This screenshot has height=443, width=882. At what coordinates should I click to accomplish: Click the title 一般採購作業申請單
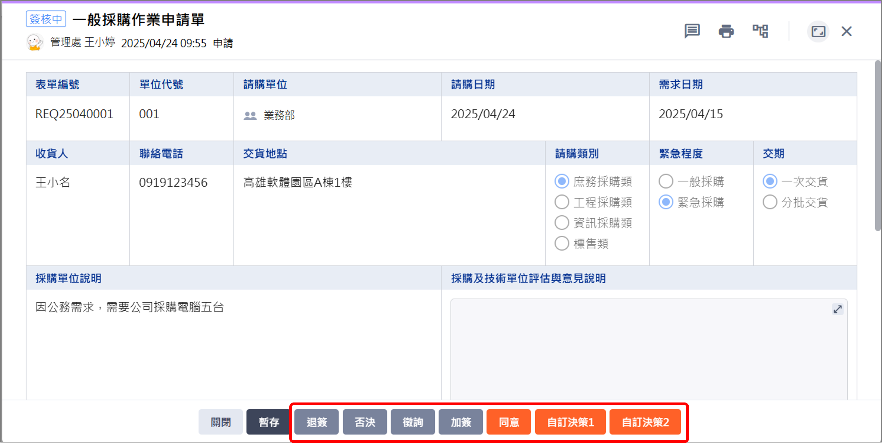pyautogui.click(x=138, y=19)
